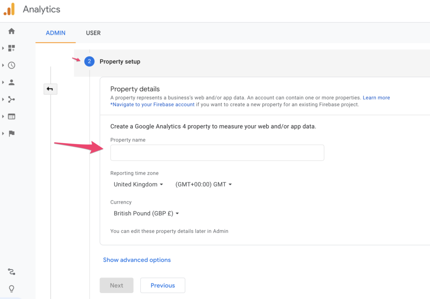Open Customization dashboards icon in sidebar
Image resolution: width=430 pixels, height=299 pixels.
[x=11, y=48]
